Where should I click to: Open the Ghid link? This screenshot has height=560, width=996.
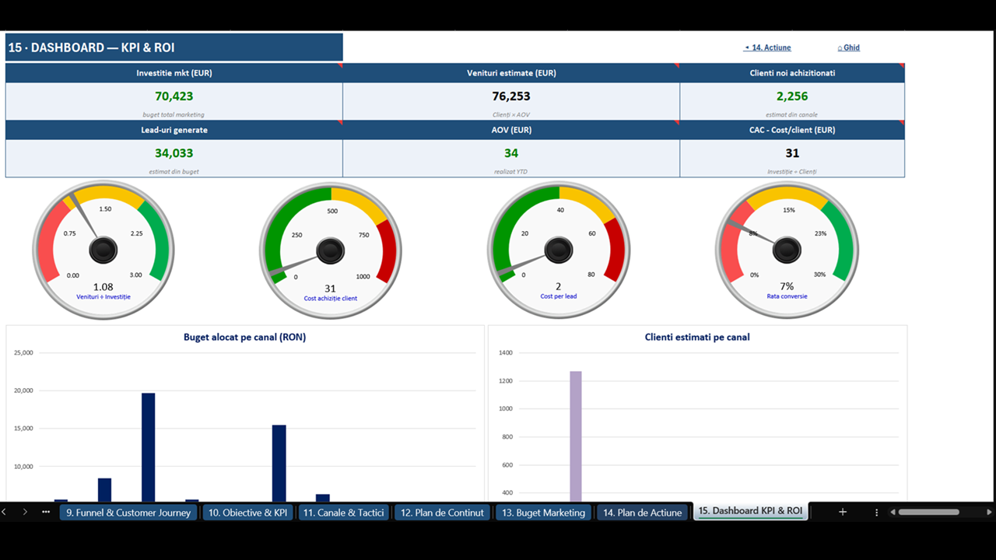[849, 47]
